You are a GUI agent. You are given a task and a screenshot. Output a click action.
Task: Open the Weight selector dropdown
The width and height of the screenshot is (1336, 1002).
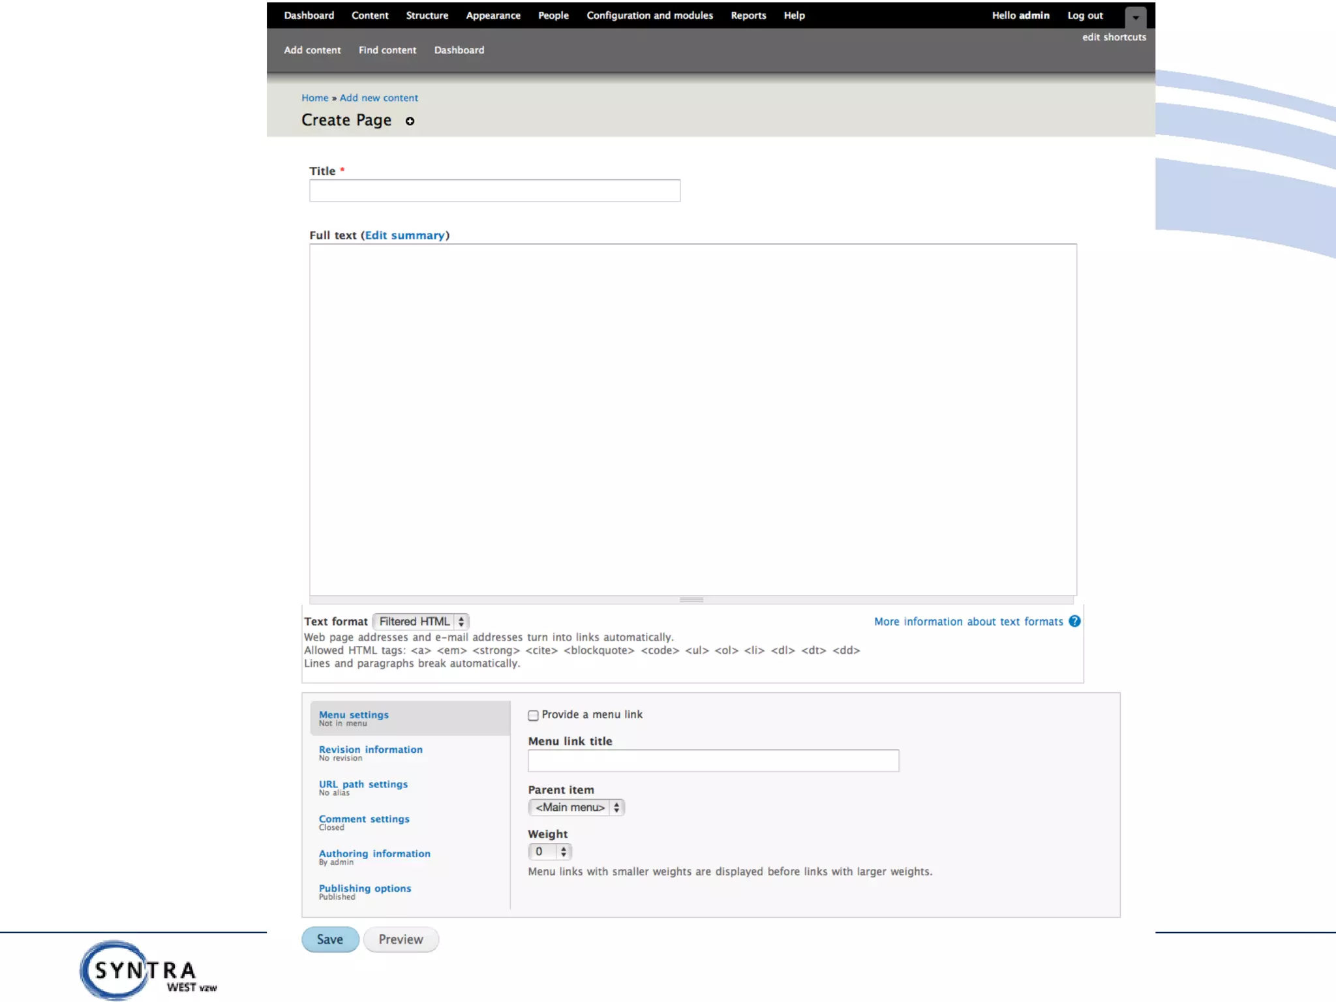pos(550,852)
